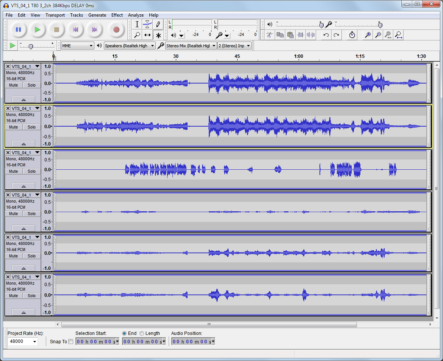The image size is (443, 361).
Task: Select the Envelope tool
Action: [x=147, y=25]
